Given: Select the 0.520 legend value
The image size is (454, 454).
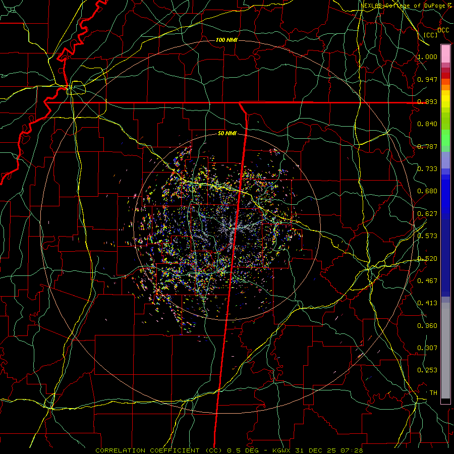Looking at the screenshot, I should pyautogui.click(x=427, y=259).
